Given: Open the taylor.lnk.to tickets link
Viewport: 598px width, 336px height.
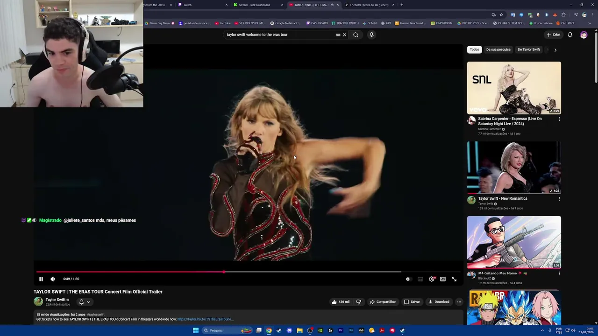Looking at the screenshot, I should click(205, 319).
